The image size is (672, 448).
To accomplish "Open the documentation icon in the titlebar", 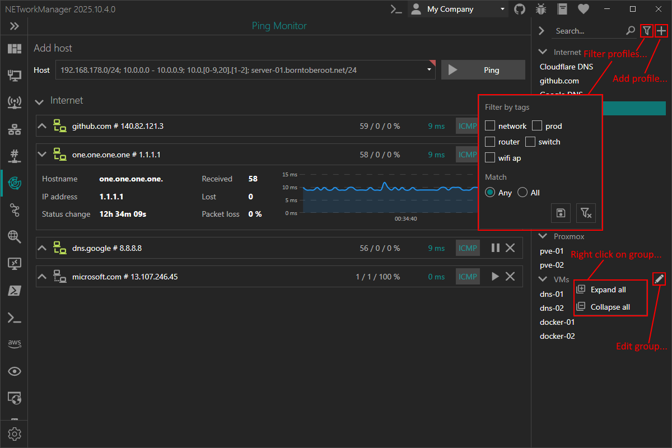I will point(562,9).
